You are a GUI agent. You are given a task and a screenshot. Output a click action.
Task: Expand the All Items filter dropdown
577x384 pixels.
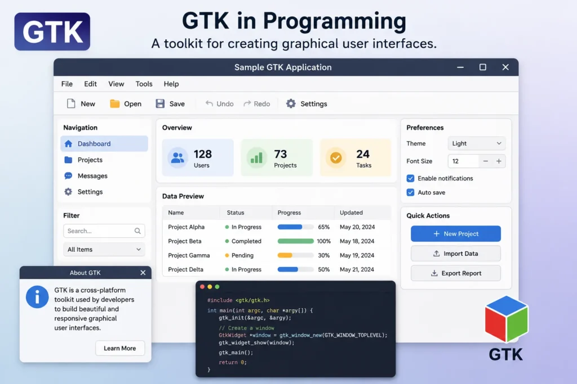(x=104, y=249)
